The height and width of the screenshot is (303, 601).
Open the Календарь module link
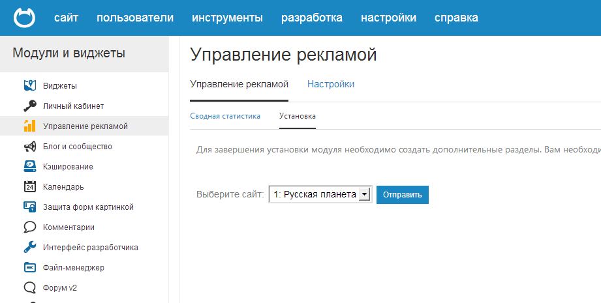tap(63, 187)
